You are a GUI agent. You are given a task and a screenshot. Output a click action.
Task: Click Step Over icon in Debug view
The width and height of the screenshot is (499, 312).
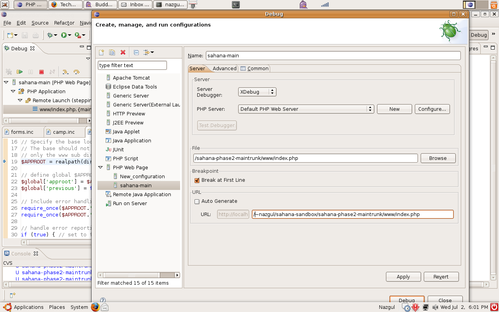click(76, 72)
